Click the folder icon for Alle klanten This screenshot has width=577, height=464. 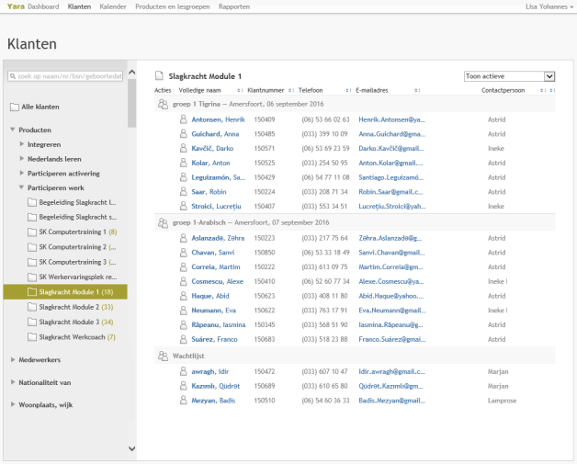tap(14, 107)
